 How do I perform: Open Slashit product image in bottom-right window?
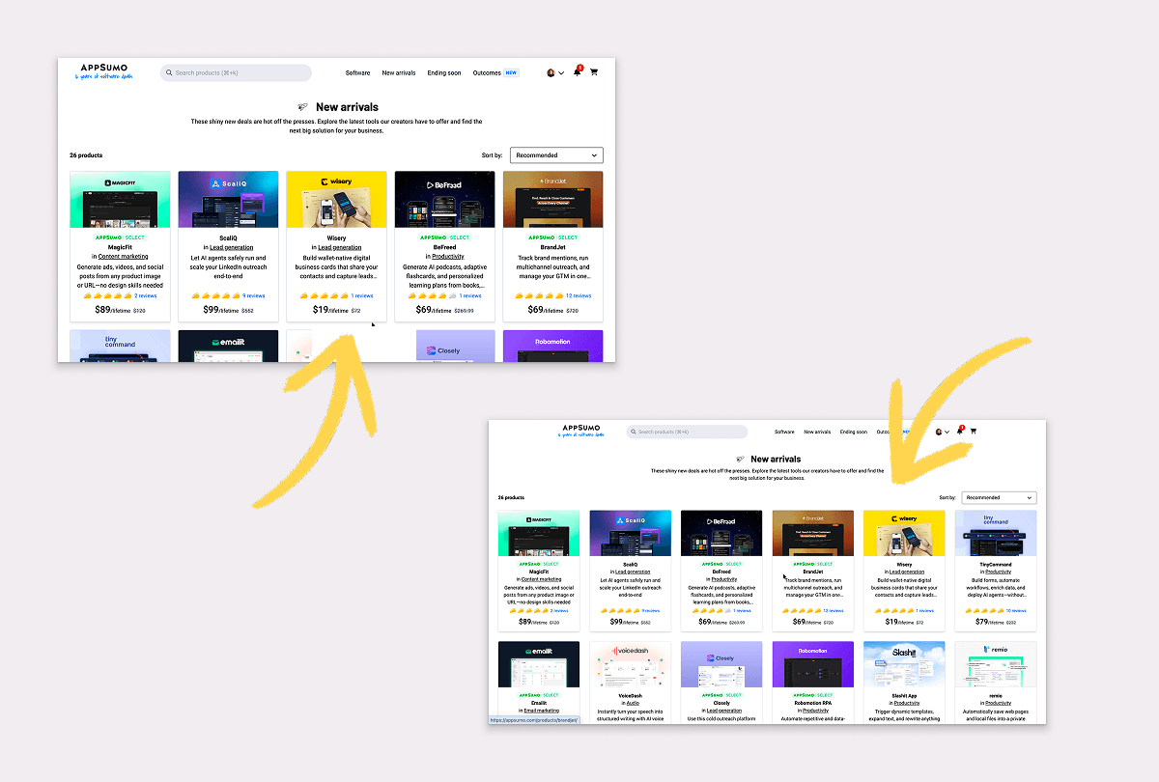click(x=904, y=664)
